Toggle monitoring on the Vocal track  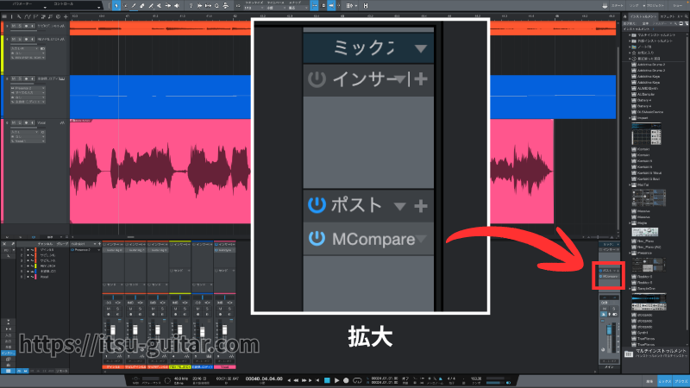[x=32, y=122]
